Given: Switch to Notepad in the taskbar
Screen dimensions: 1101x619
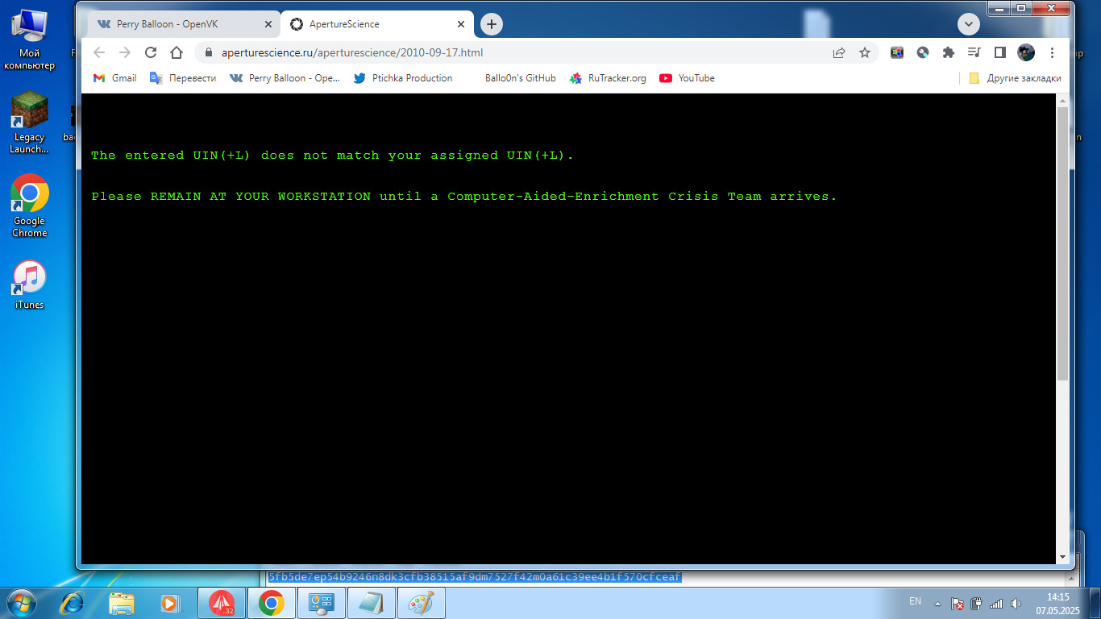Looking at the screenshot, I should [372, 603].
